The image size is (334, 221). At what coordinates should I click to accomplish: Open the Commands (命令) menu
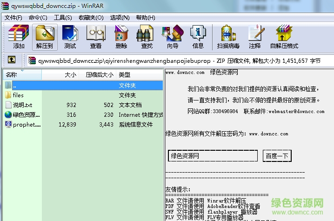coord(38,18)
